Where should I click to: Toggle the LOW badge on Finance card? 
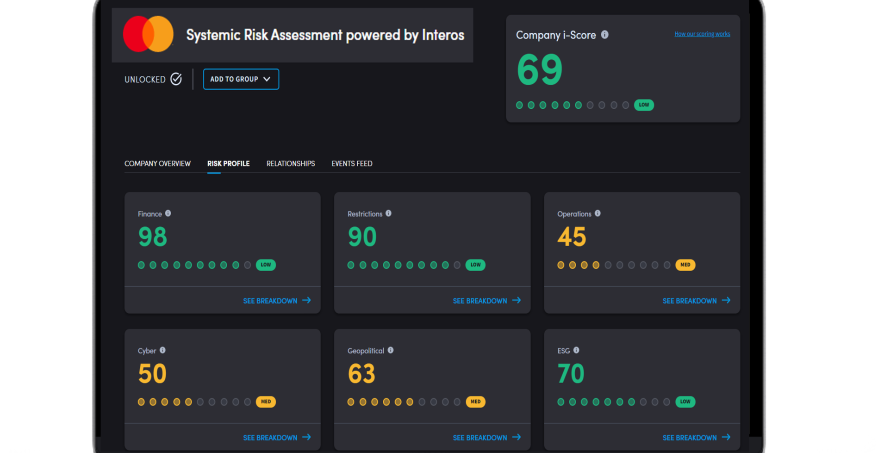[266, 265]
